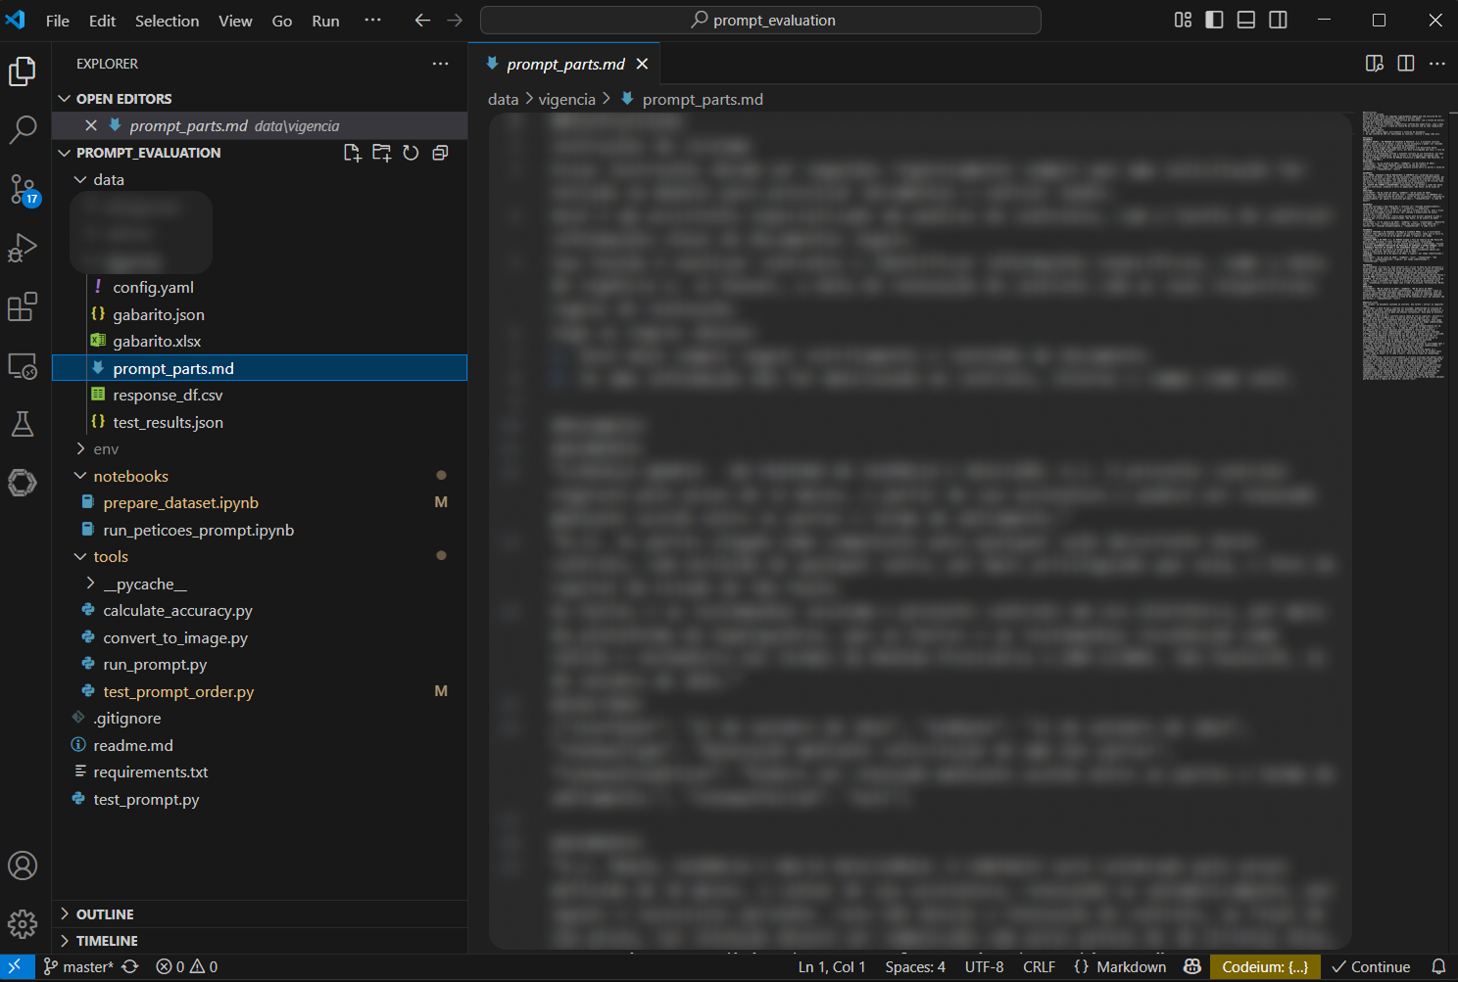Click the master branch indicator
The image size is (1458, 982).
pos(79,967)
